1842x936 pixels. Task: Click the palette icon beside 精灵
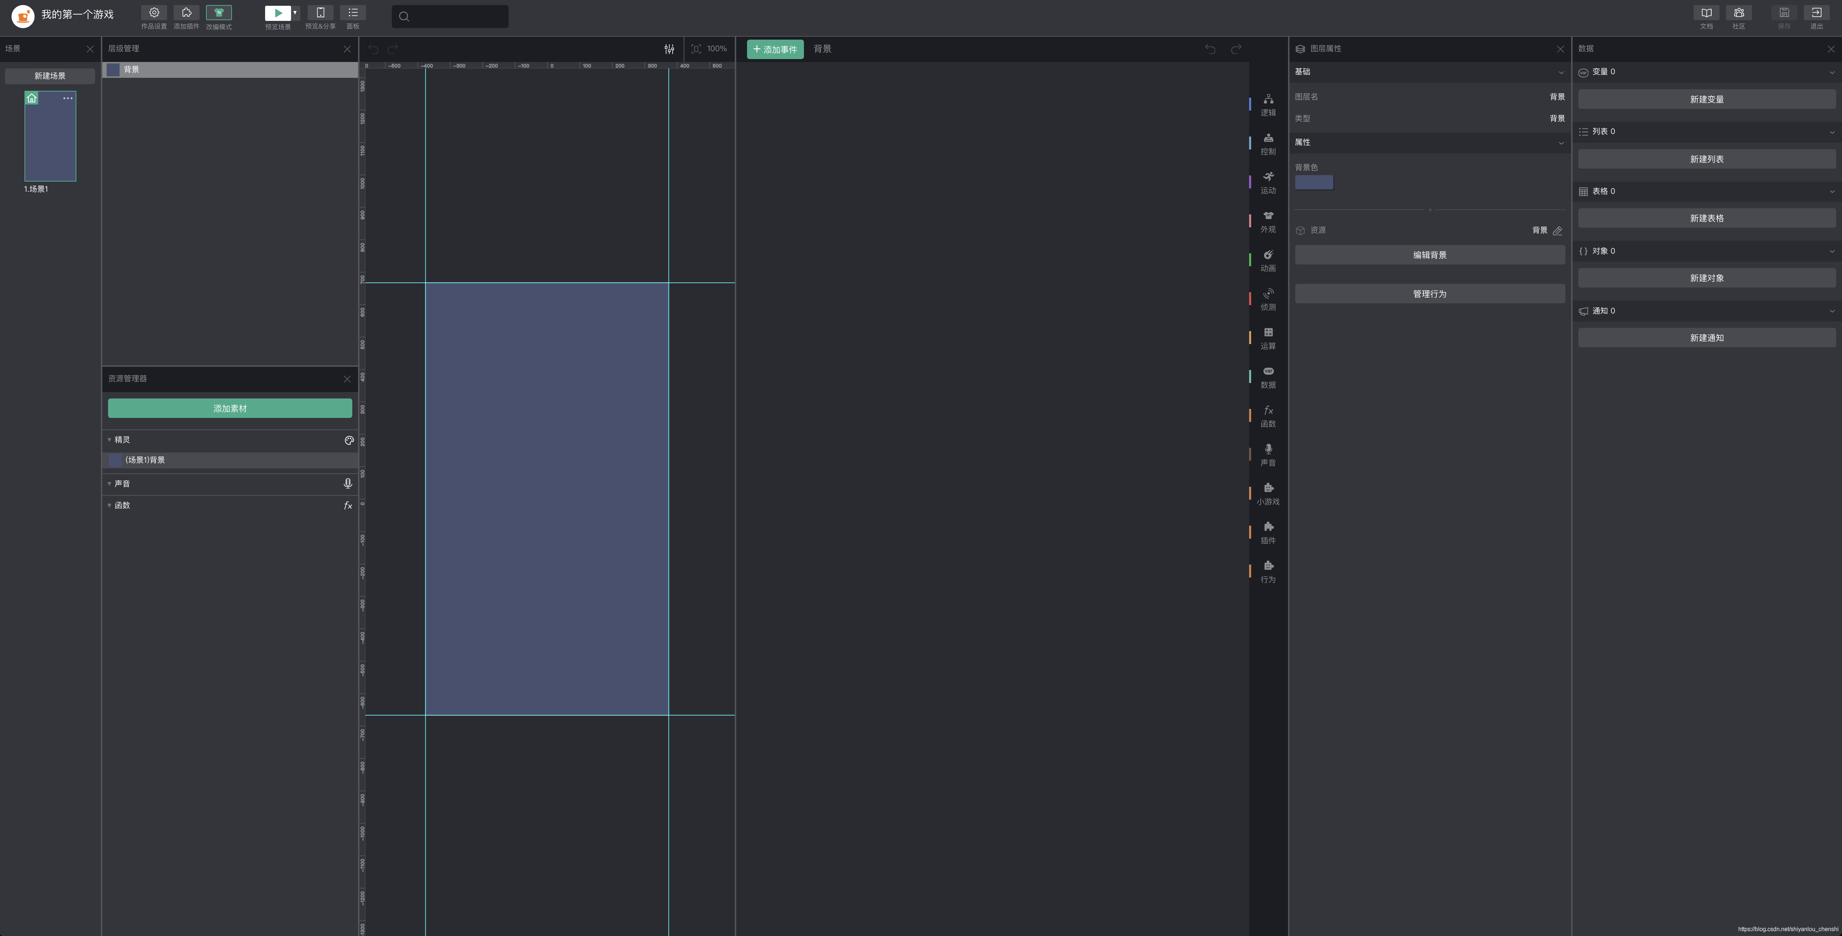pyautogui.click(x=349, y=441)
